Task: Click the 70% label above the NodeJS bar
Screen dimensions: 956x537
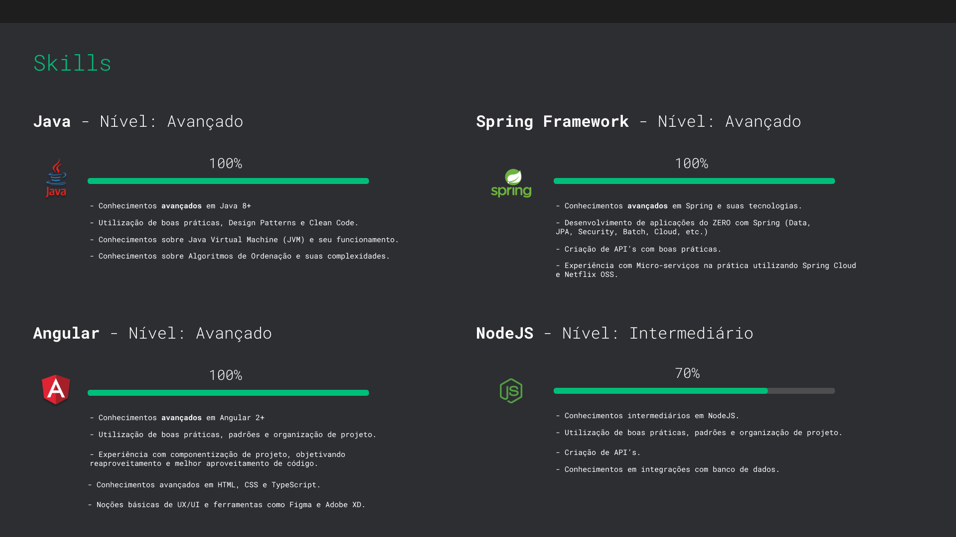Action: click(x=687, y=373)
